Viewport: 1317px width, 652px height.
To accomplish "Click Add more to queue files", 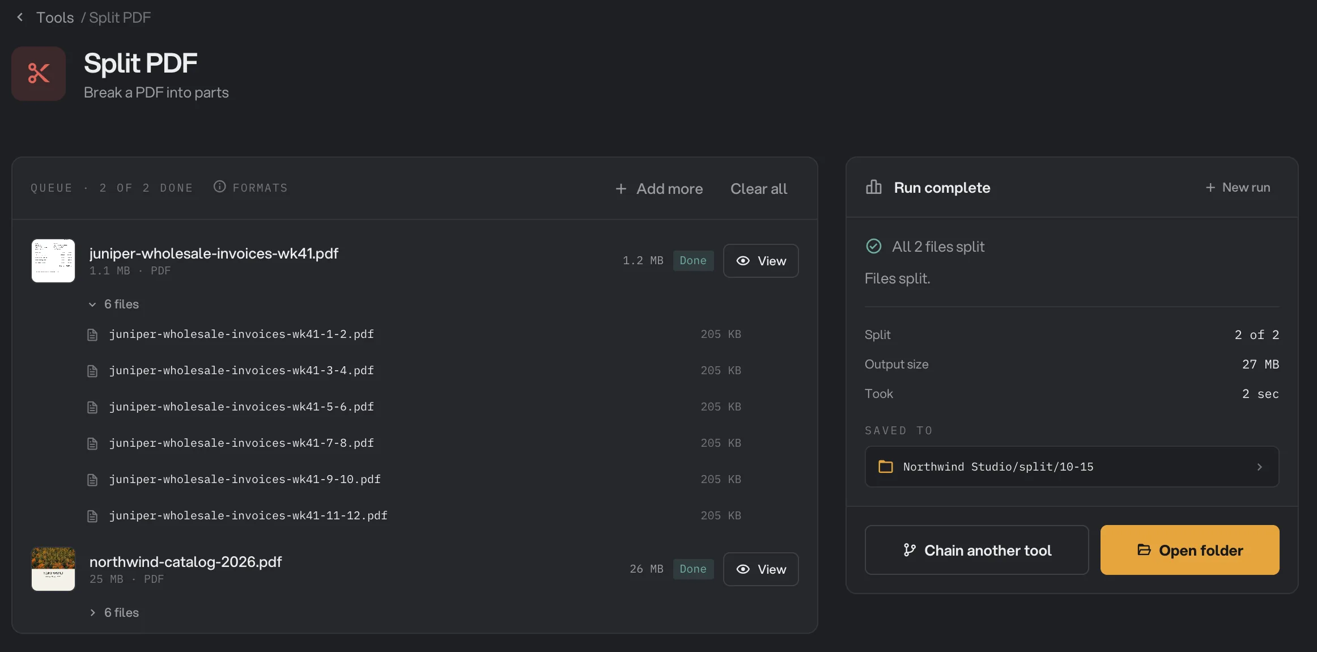I will pos(659,189).
